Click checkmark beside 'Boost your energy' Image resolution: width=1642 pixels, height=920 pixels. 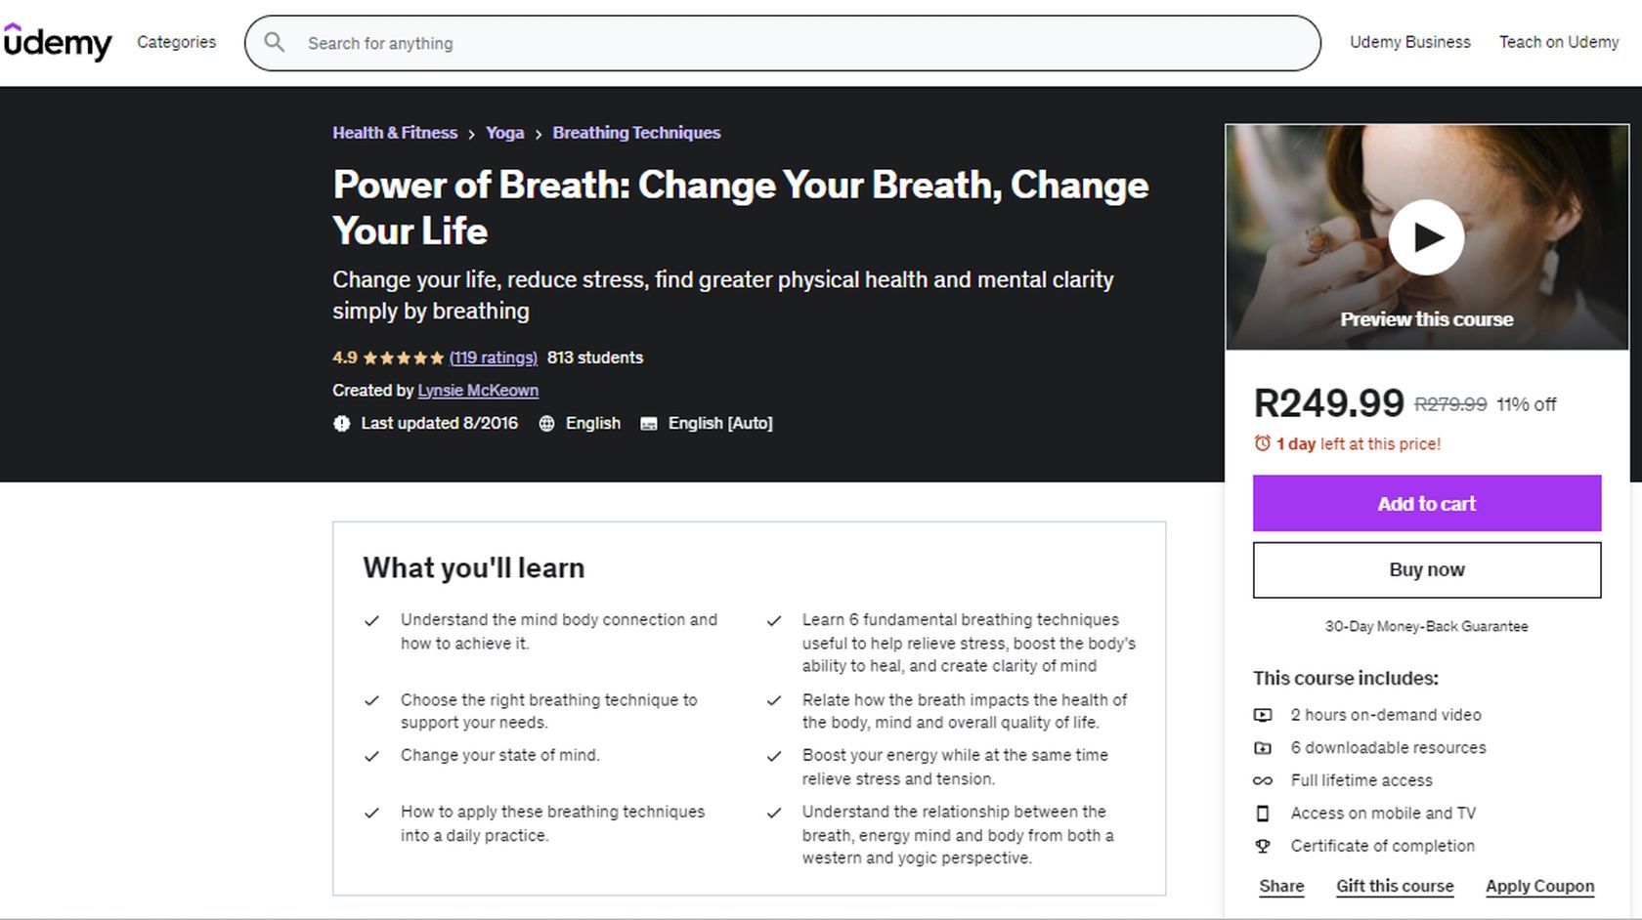point(774,756)
